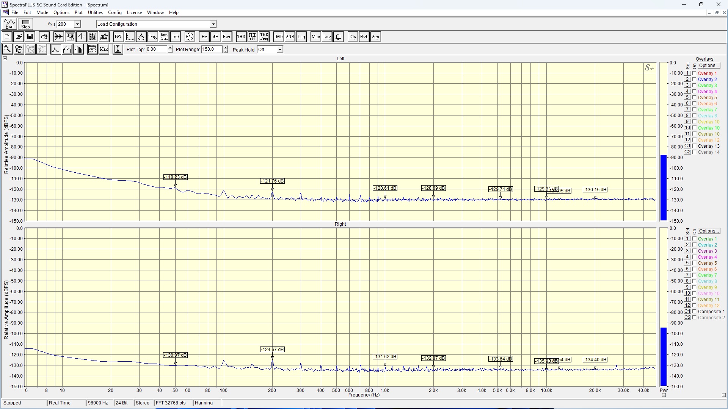
Task: Click the Trig trigger settings icon
Action: coord(152,37)
